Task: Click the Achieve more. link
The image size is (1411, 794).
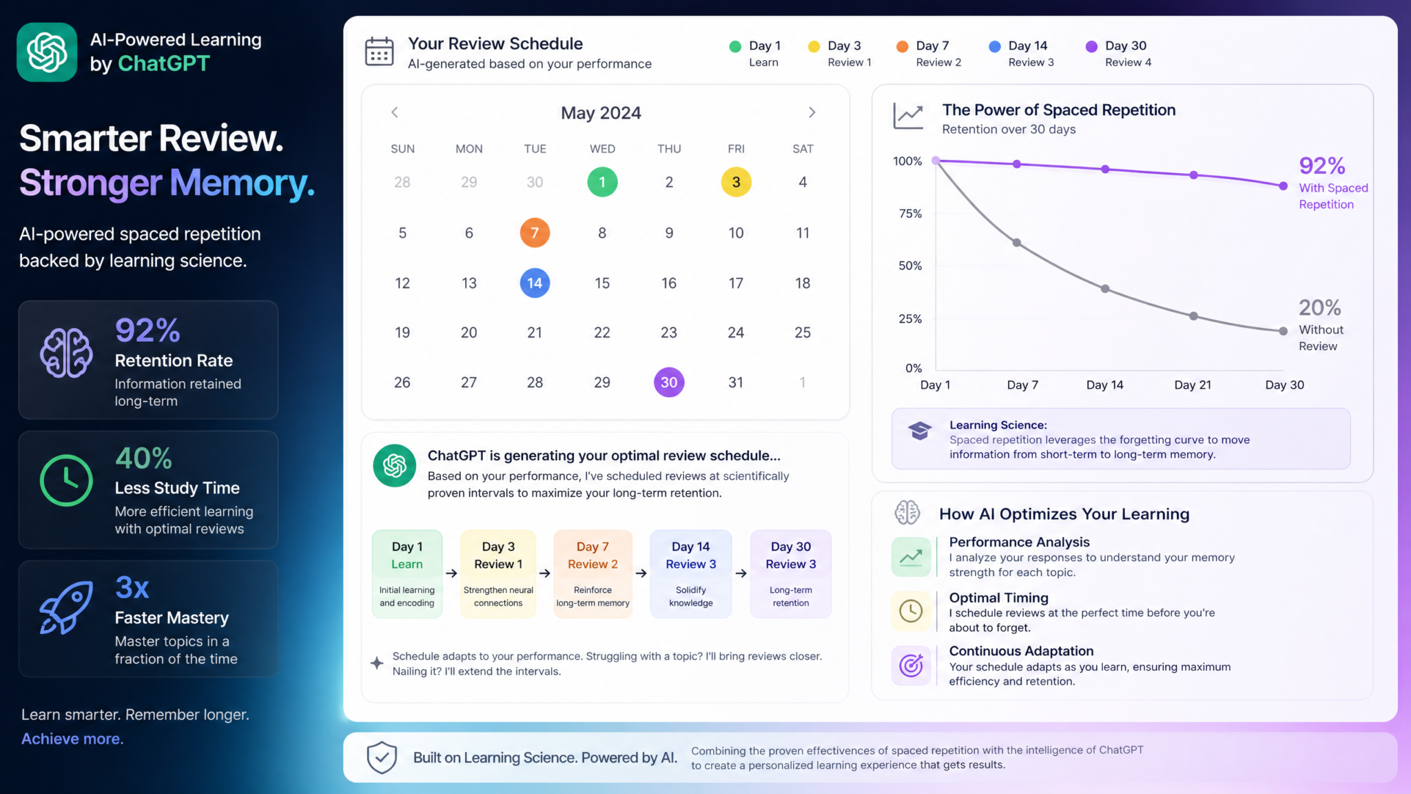Action: pos(72,739)
